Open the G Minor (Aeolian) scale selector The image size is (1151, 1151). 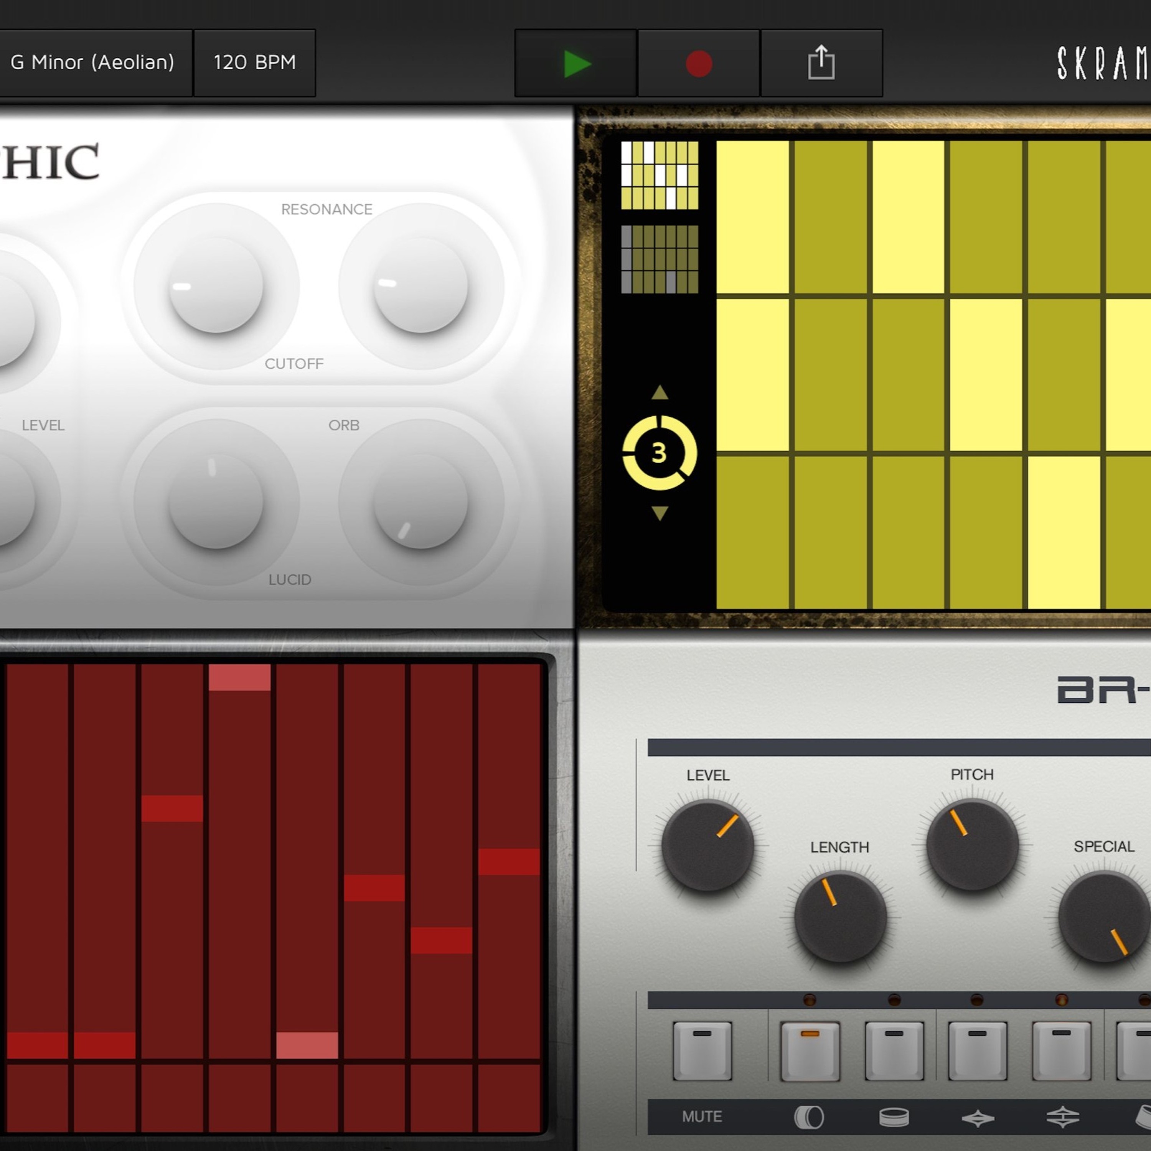pyautogui.click(x=93, y=63)
